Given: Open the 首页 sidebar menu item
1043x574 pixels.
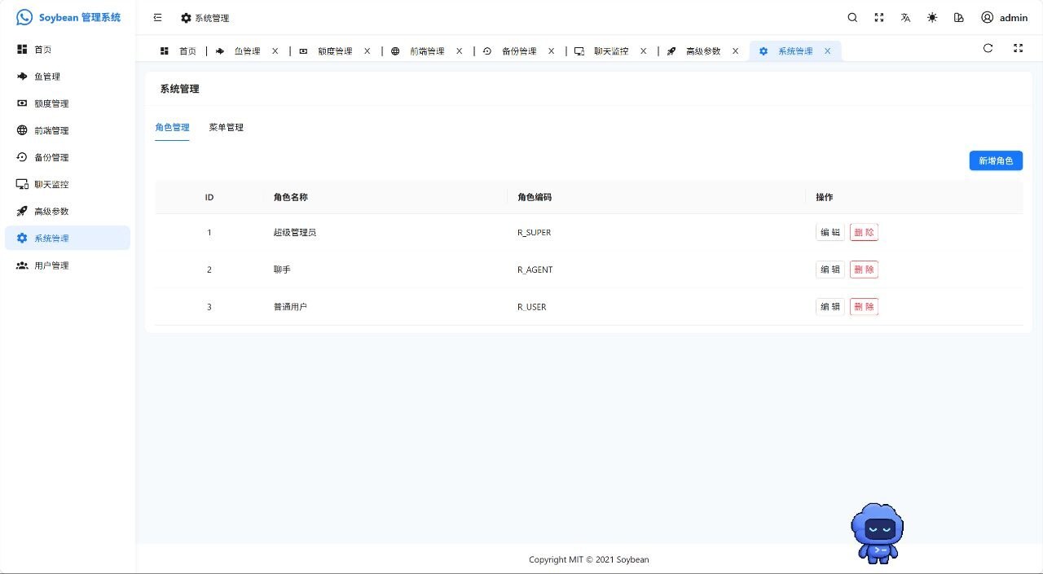Looking at the screenshot, I should tap(68, 50).
